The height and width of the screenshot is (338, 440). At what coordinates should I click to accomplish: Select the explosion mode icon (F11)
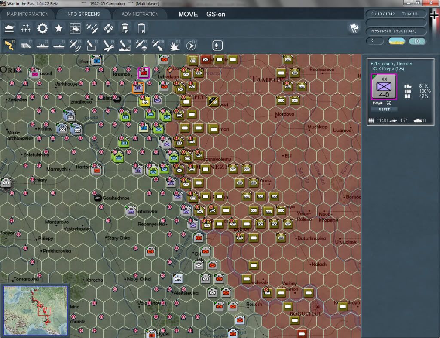(174, 46)
